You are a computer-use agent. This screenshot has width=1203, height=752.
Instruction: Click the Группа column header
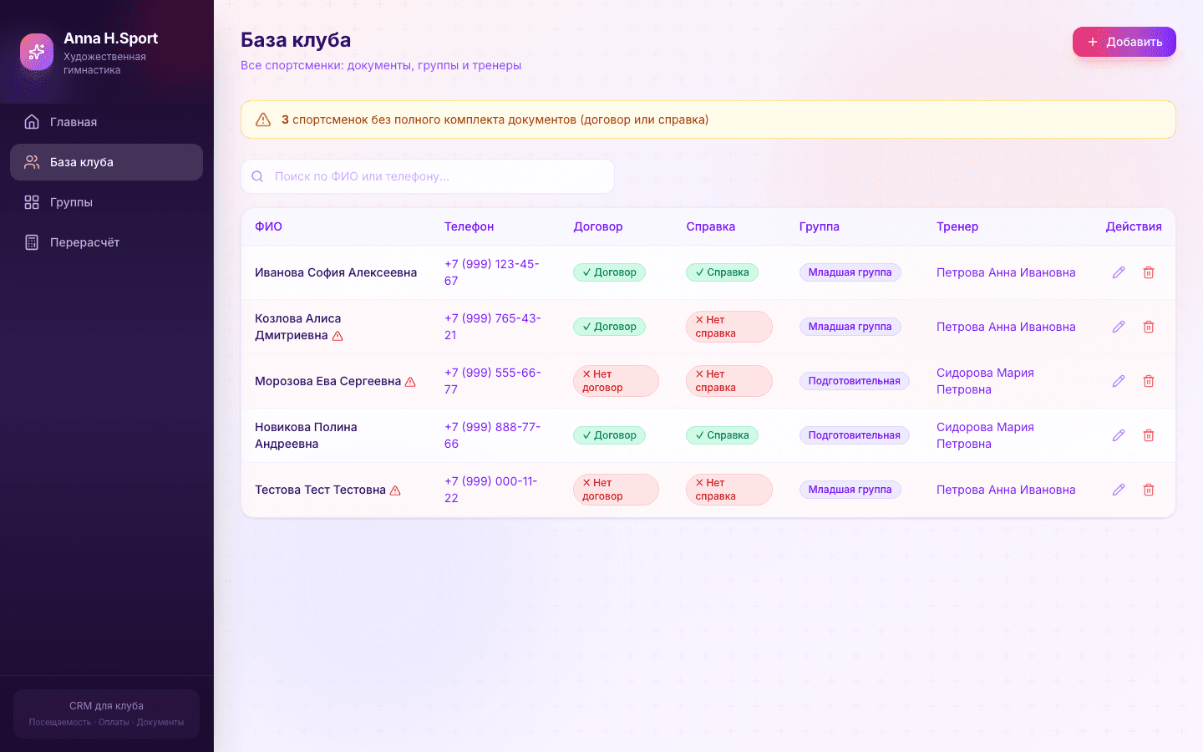820,226
